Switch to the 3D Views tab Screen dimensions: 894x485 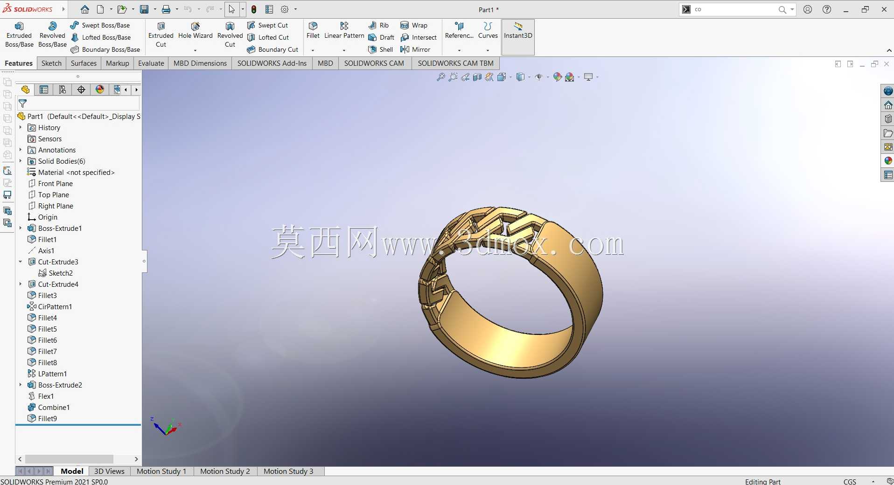(x=109, y=471)
